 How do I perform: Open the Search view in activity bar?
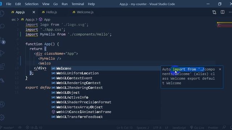tap(2, 26)
